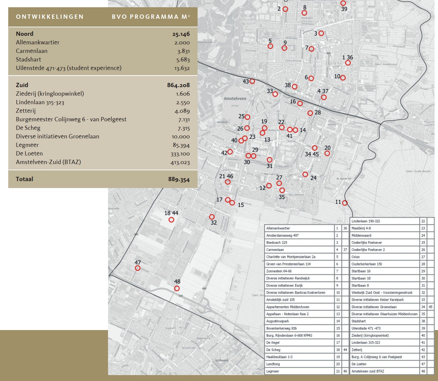The image size is (438, 381).
Task: Select the red circle numbered 42
Action: [x=230, y=152]
